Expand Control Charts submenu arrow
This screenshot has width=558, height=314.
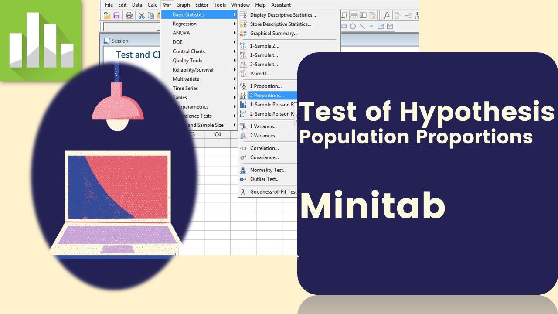click(235, 51)
